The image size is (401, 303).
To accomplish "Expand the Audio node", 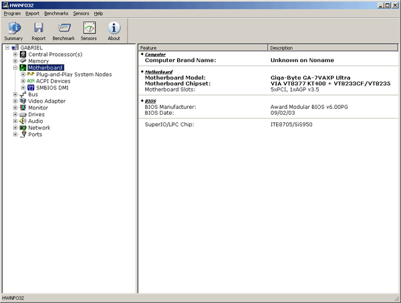I will pyautogui.click(x=15, y=121).
